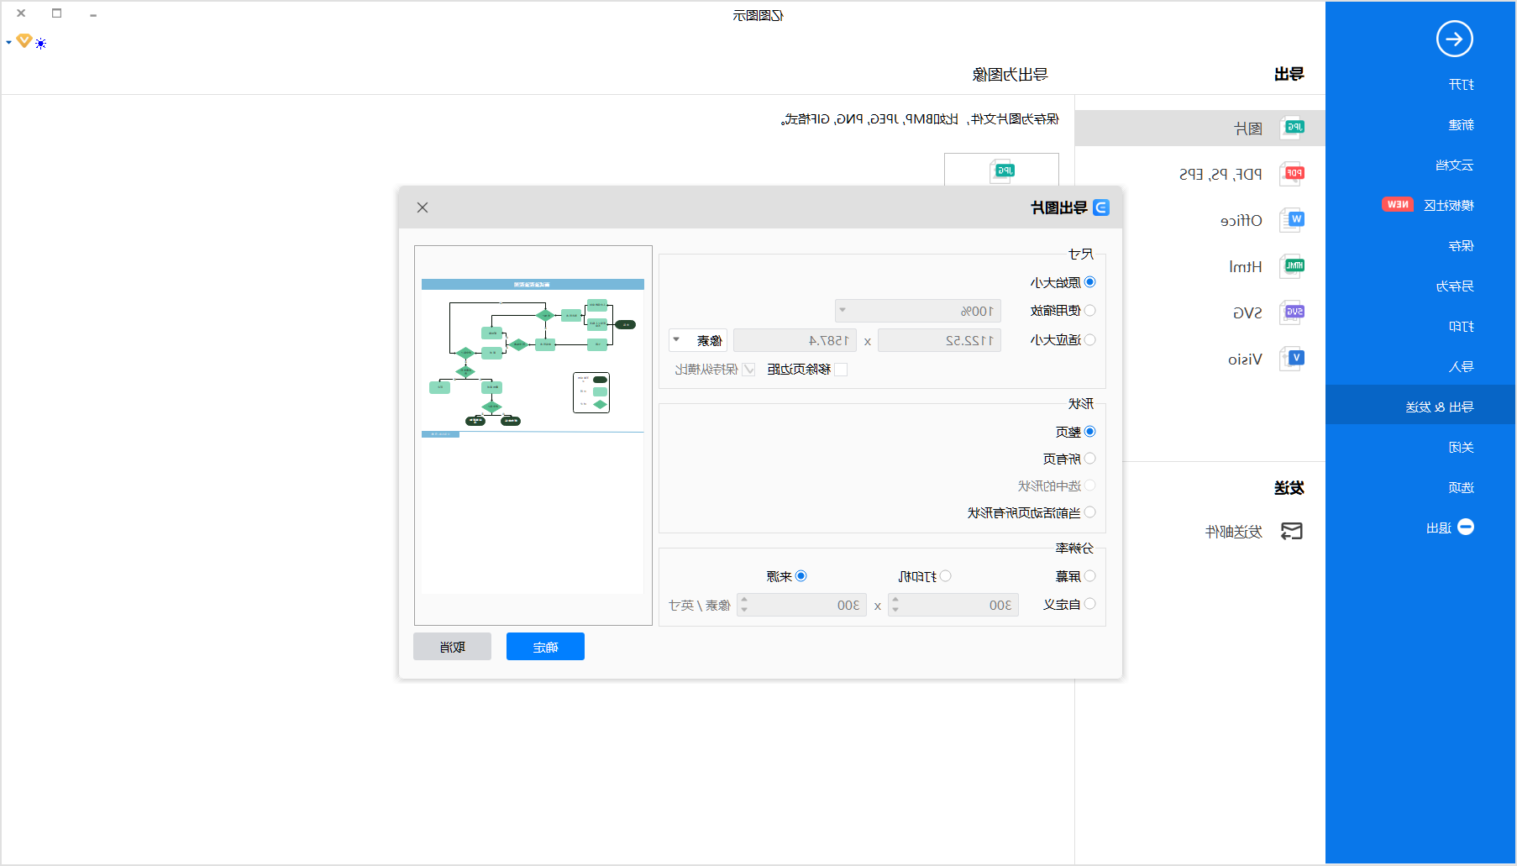Click the 关闭 sidebar menu item
The width and height of the screenshot is (1517, 866).
tap(1462, 448)
